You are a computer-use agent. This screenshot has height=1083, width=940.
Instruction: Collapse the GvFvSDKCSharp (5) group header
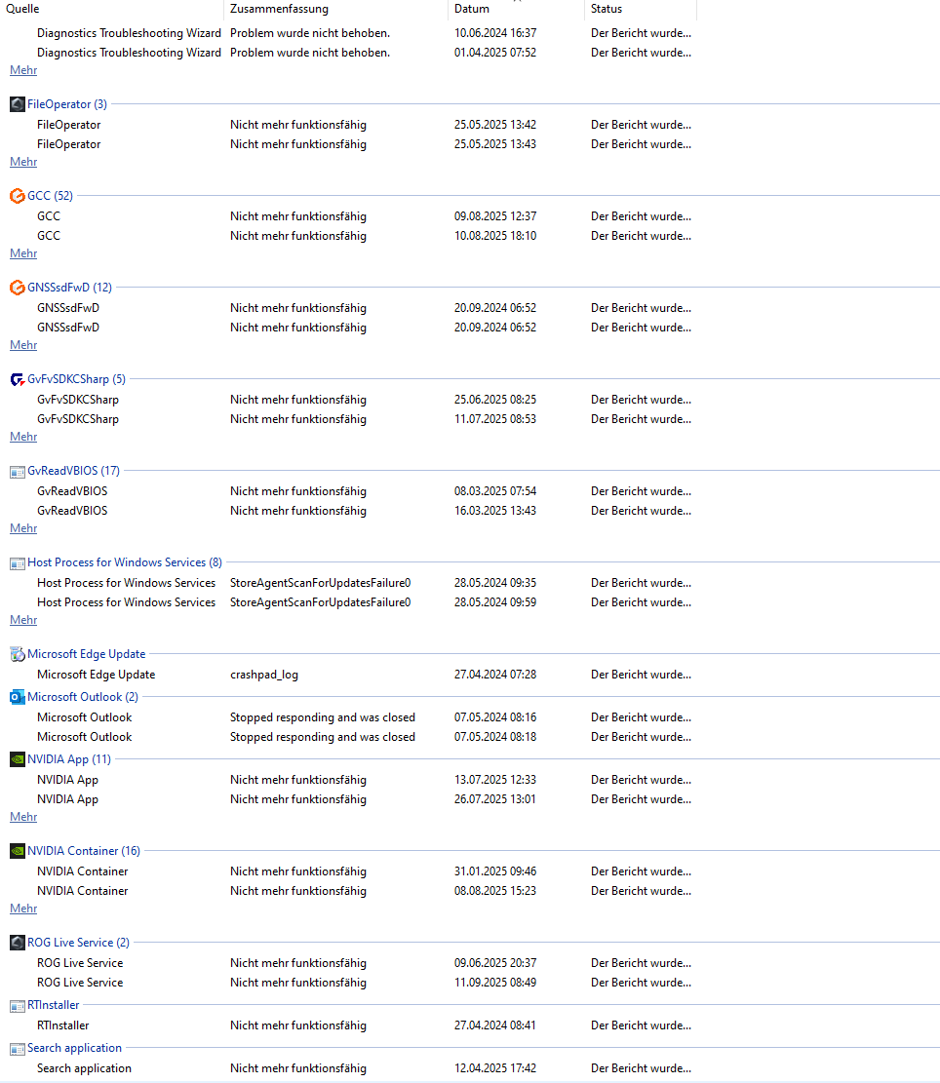(x=76, y=379)
